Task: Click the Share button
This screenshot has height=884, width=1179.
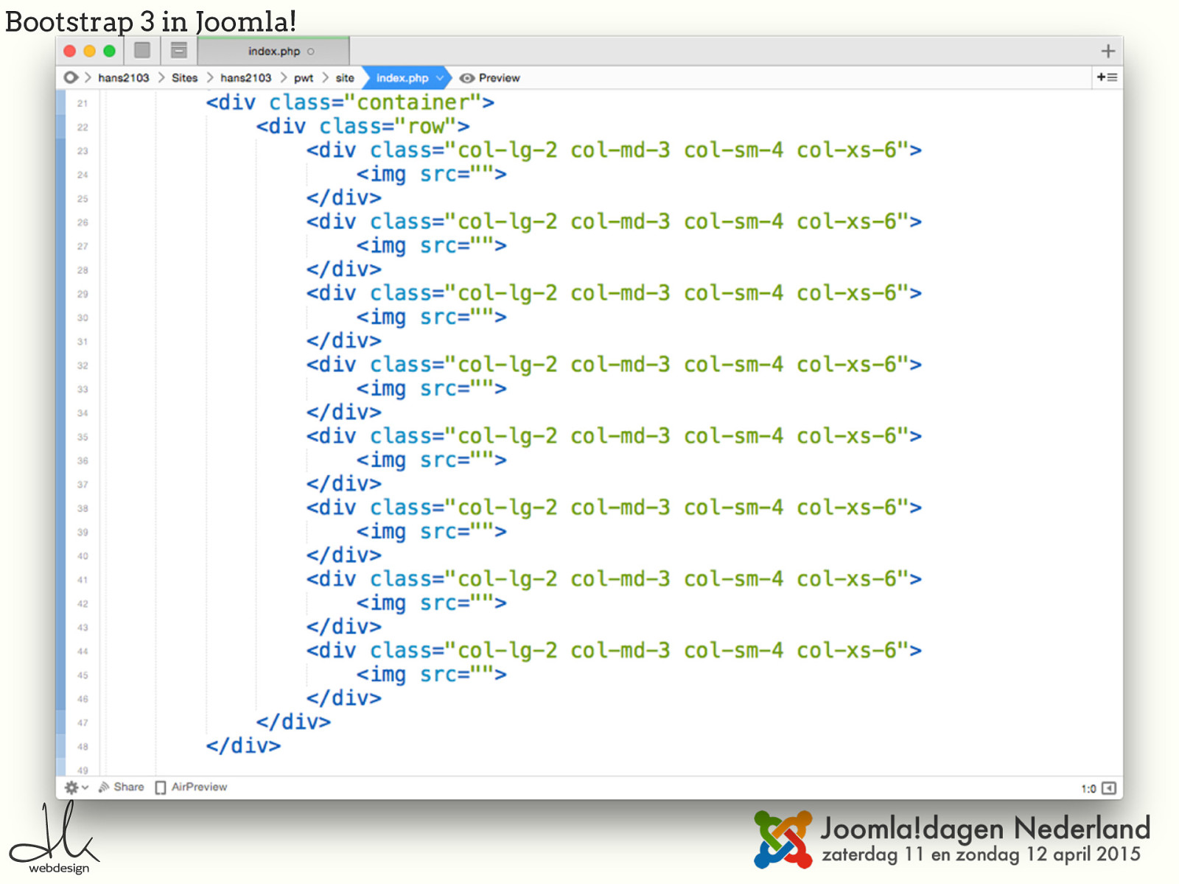Action: coord(122,787)
